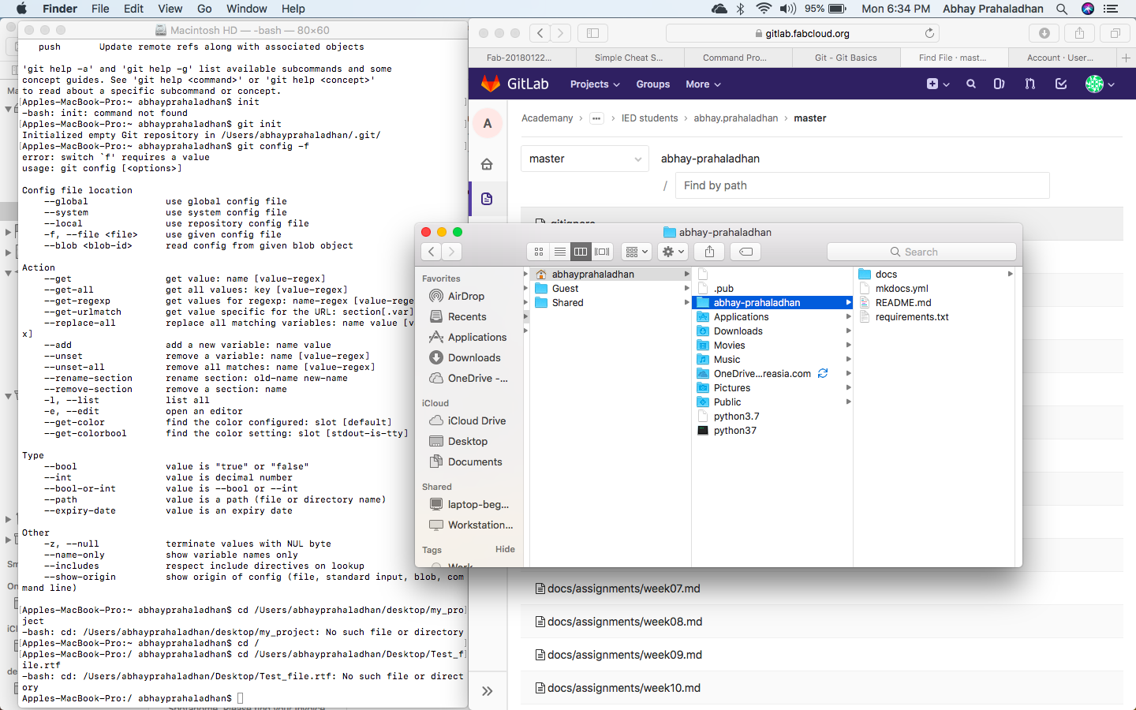Viewport: 1136px width, 710px height.
Task: Open the Repository icon in GitLab sidebar
Action: [x=487, y=199]
